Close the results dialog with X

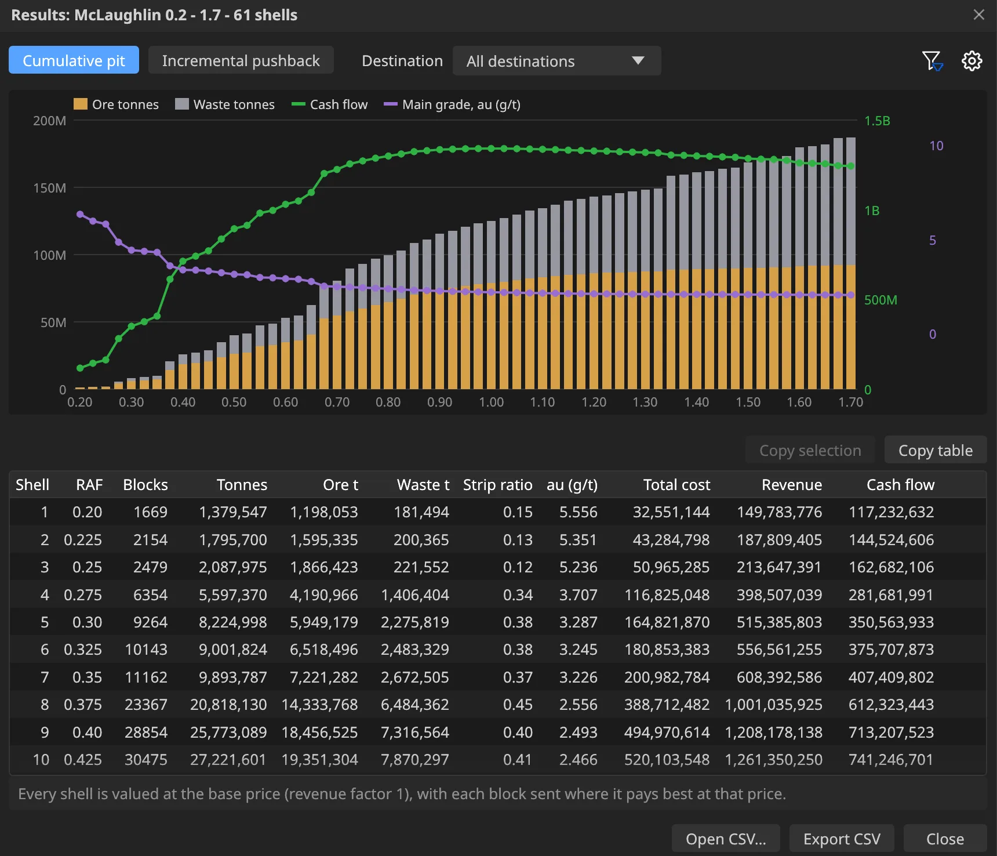979,14
